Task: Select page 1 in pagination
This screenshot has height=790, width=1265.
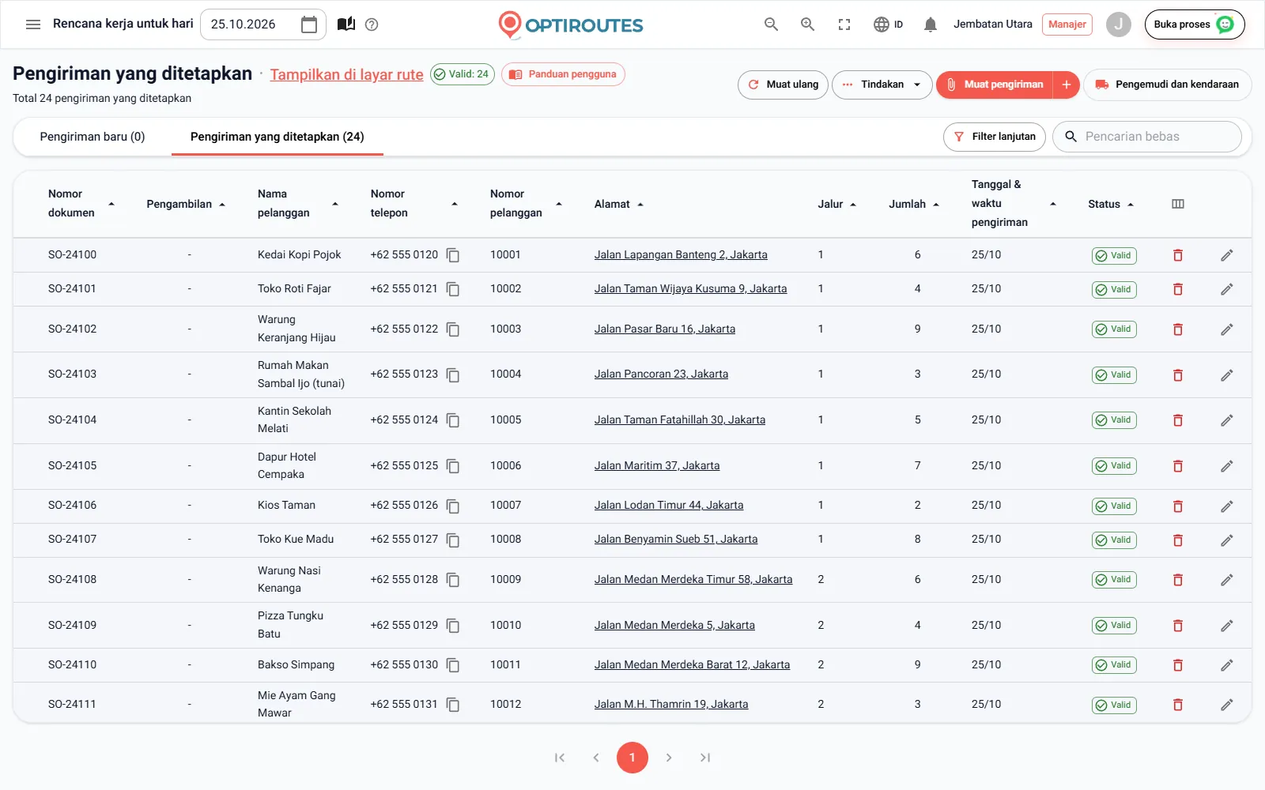Action: point(632,758)
